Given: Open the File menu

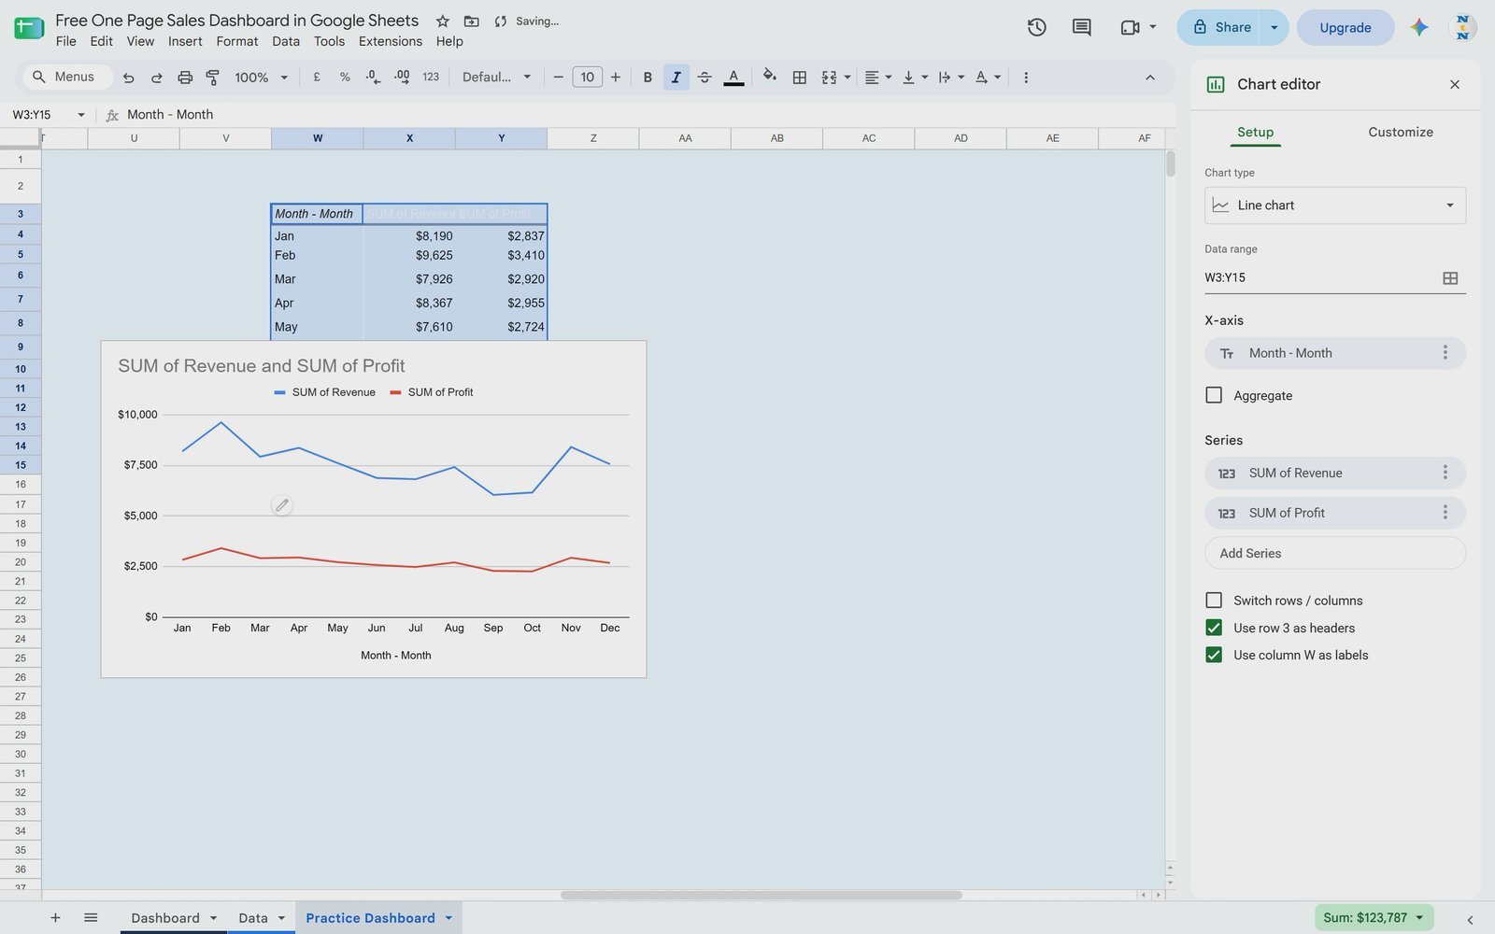Looking at the screenshot, I should [x=66, y=41].
